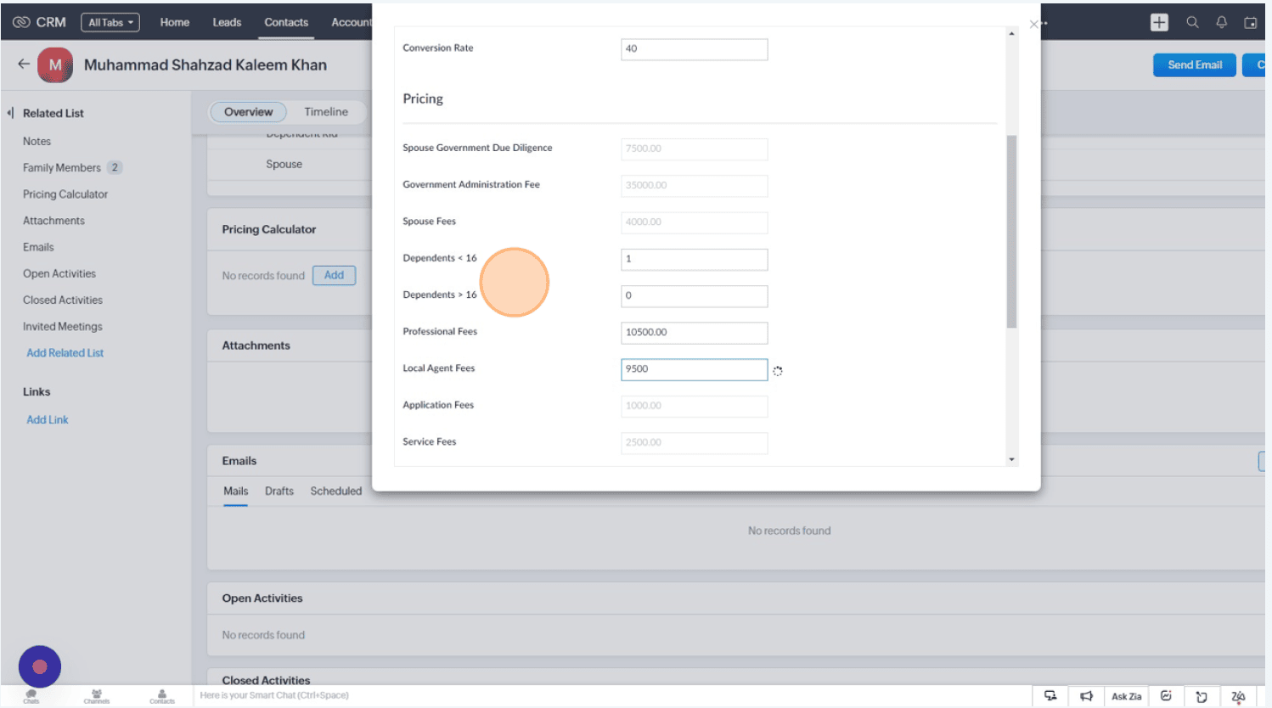Click the megaphone announcements icon
The width and height of the screenshot is (1272, 708).
(1086, 696)
